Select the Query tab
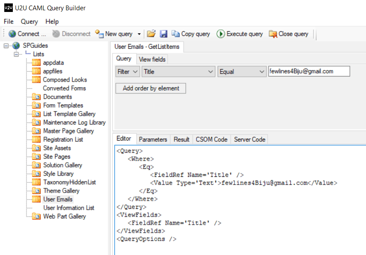This screenshot has width=366, height=255. point(124,59)
